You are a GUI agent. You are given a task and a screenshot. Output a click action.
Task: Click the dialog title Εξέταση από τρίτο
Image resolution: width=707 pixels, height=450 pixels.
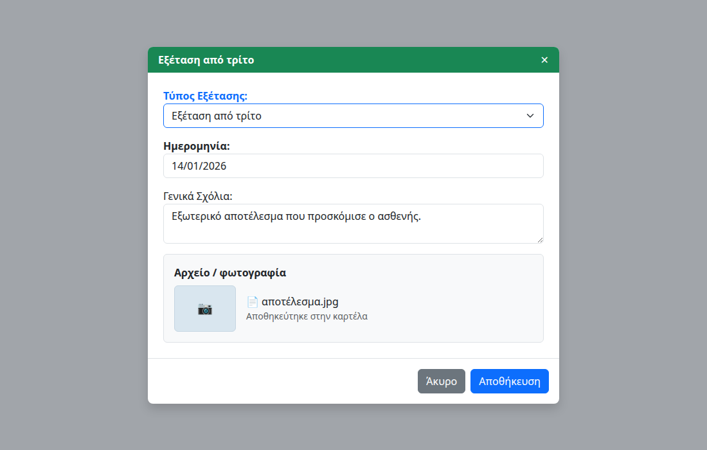point(206,60)
